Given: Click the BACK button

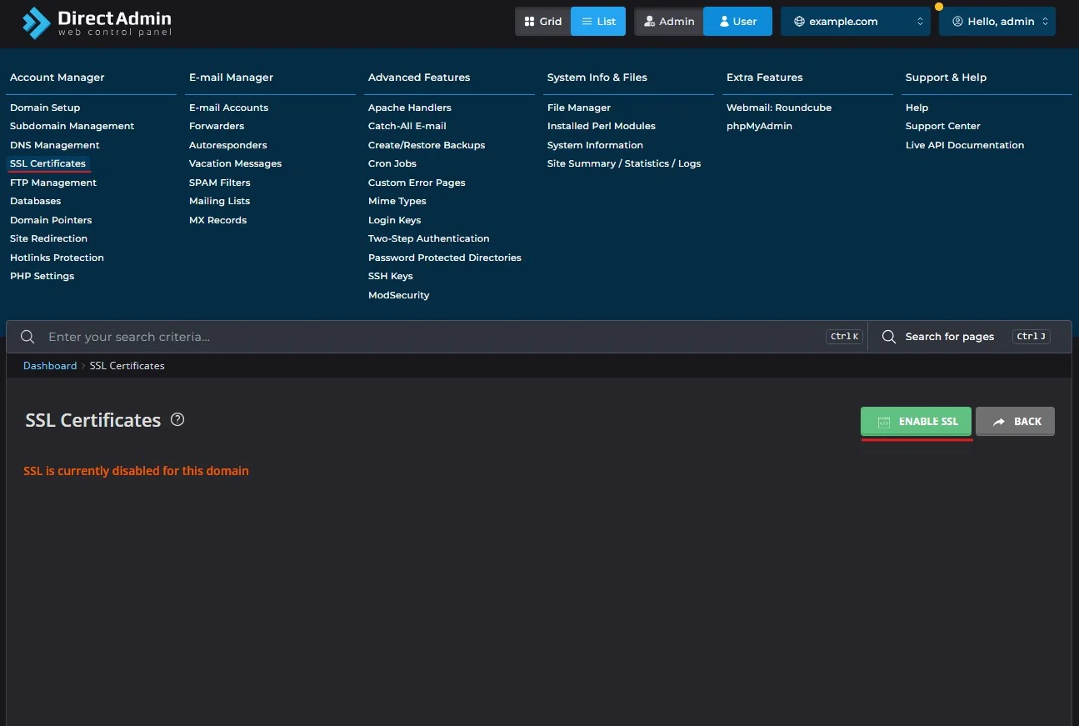Looking at the screenshot, I should [1015, 422].
